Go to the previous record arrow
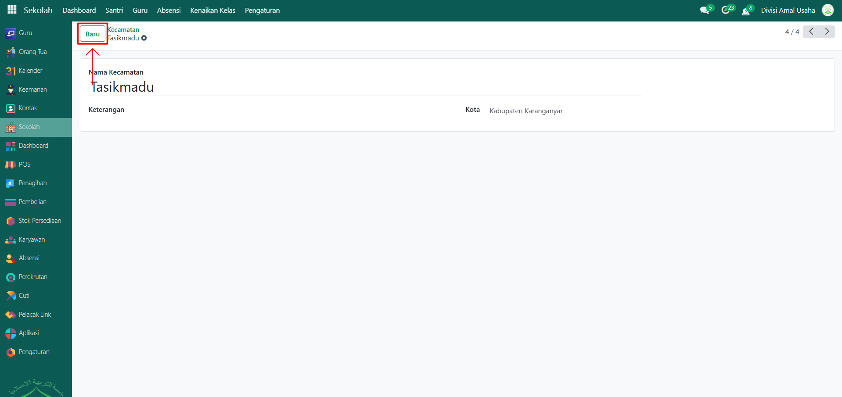842x397 pixels. coord(811,32)
